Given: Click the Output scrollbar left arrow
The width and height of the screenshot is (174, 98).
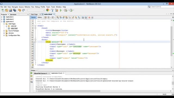Looking at the screenshot, I should click(36, 91).
